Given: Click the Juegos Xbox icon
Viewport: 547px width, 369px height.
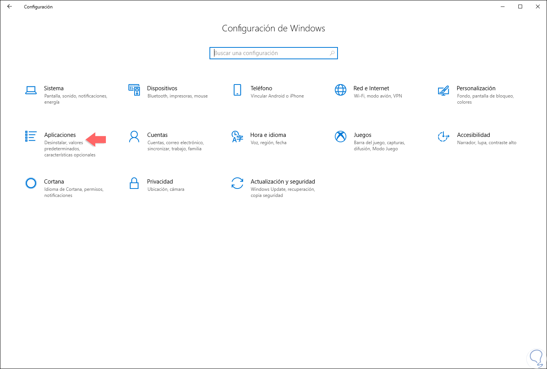Looking at the screenshot, I should (341, 137).
